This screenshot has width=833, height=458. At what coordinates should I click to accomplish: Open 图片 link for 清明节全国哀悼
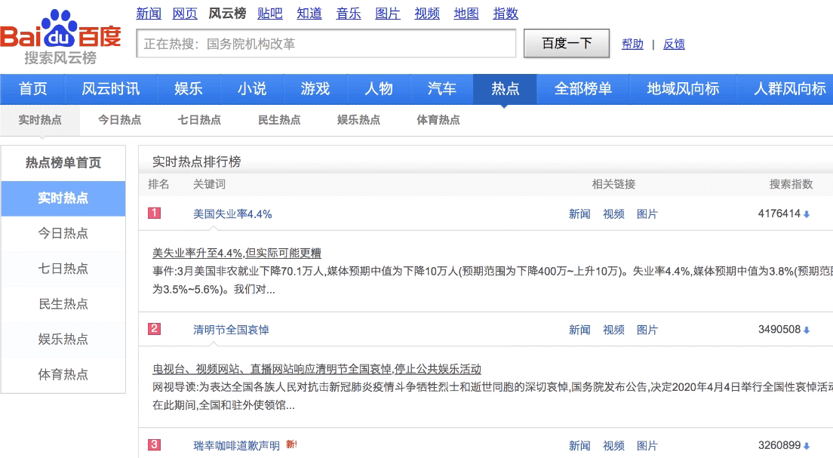(x=647, y=330)
